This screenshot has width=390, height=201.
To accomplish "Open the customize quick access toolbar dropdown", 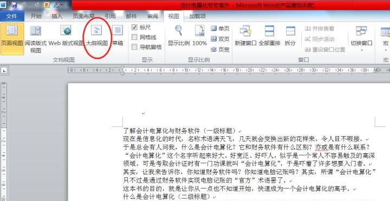I will click(x=69, y=5).
